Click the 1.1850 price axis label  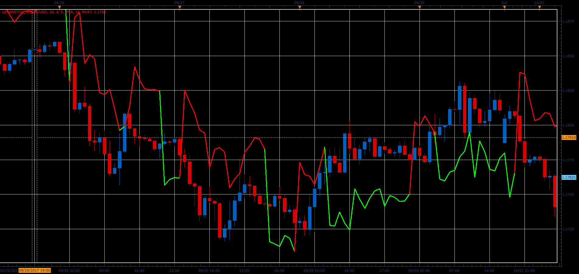(568, 56)
